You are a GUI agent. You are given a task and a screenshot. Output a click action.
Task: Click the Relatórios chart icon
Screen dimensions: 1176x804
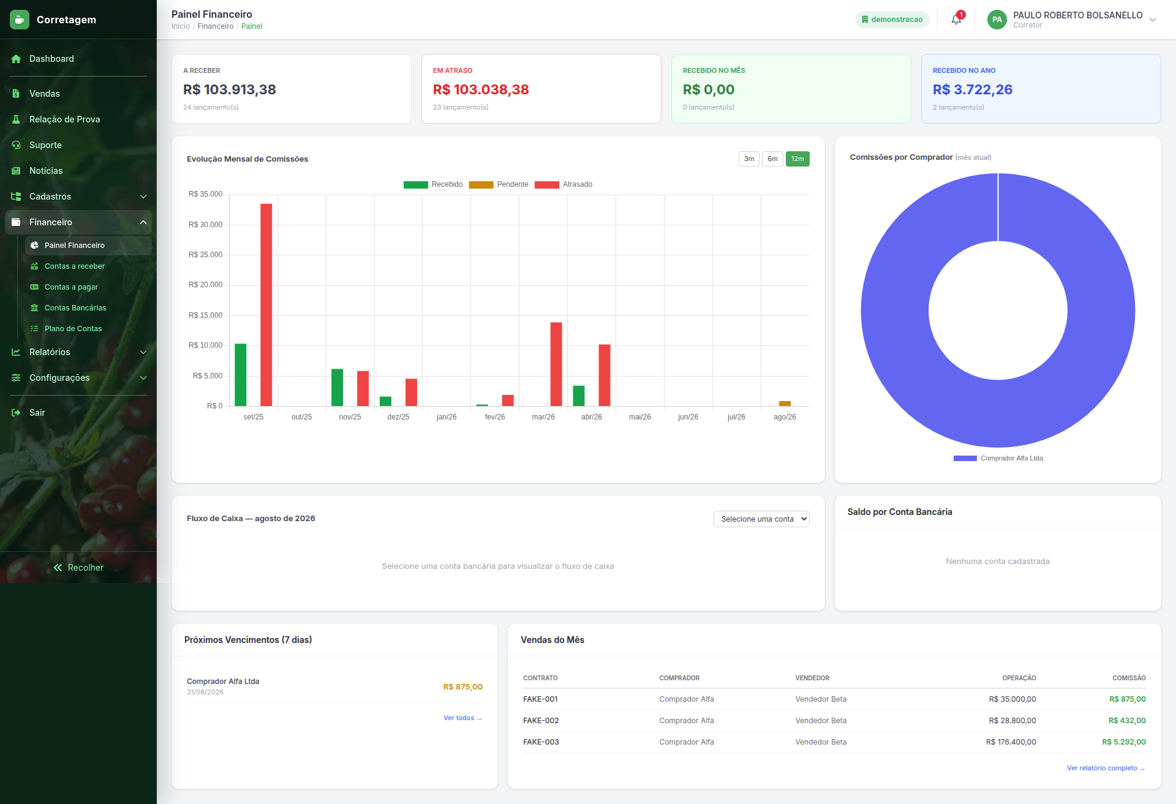click(x=16, y=352)
